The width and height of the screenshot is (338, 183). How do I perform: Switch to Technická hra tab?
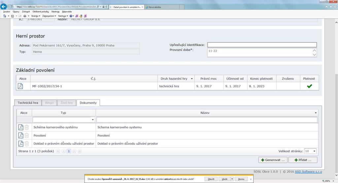[x=28, y=103]
